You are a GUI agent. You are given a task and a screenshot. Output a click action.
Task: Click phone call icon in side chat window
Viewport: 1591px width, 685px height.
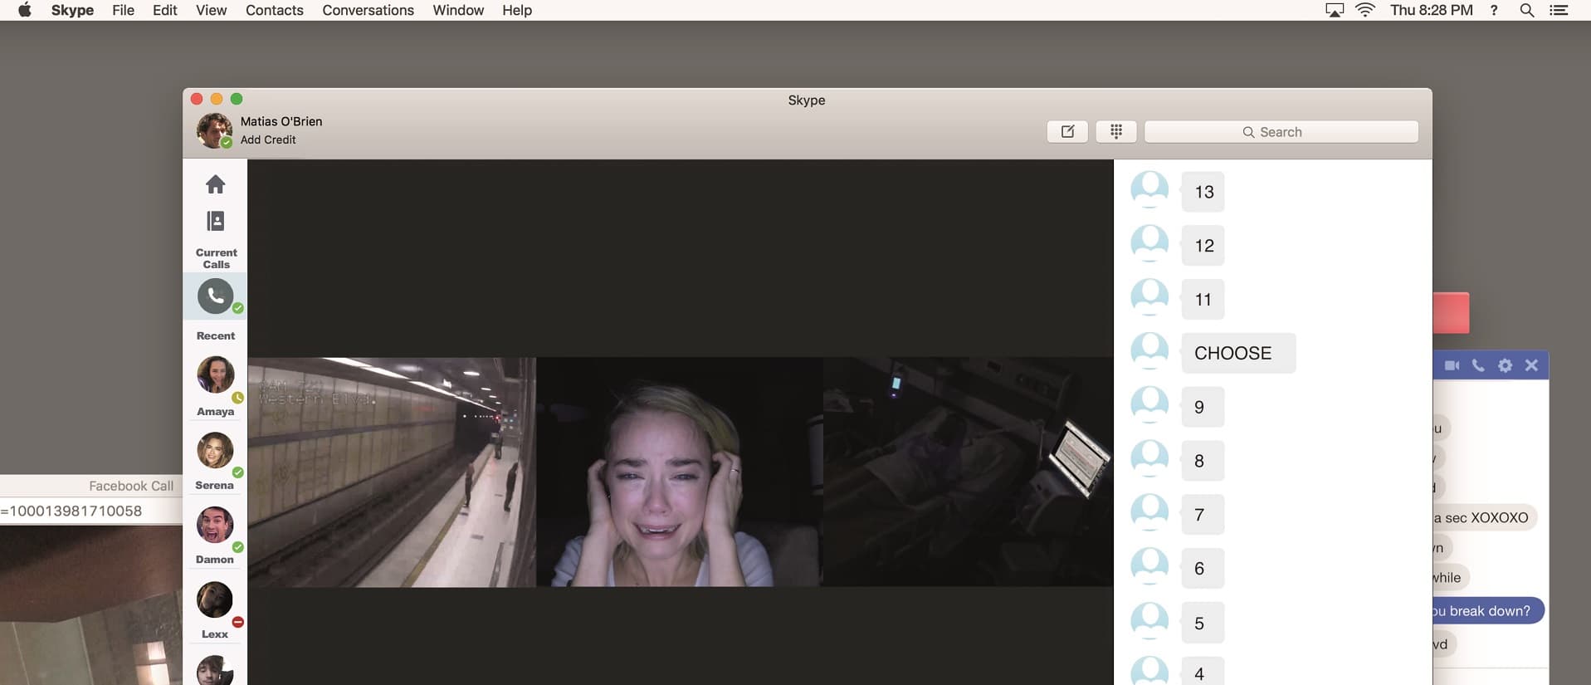point(1478,365)
